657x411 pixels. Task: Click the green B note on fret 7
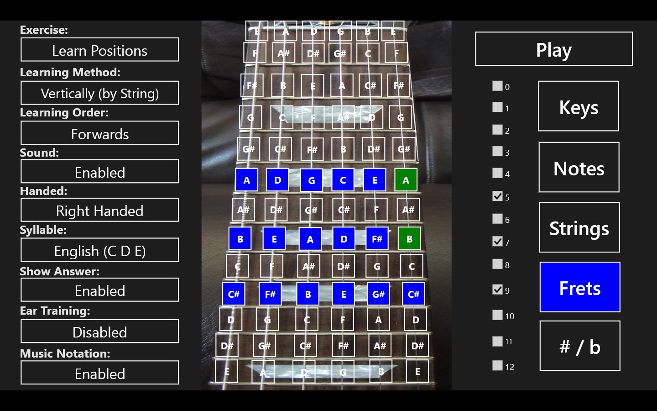[x=409, y=239]
